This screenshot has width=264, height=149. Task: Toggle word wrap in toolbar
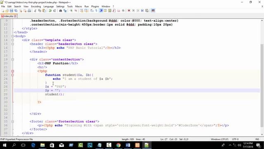pyautogui.click(x=92, y=11)
